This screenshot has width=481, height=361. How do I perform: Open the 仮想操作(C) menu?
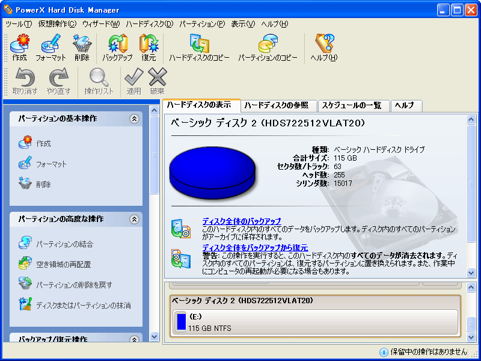57,24
